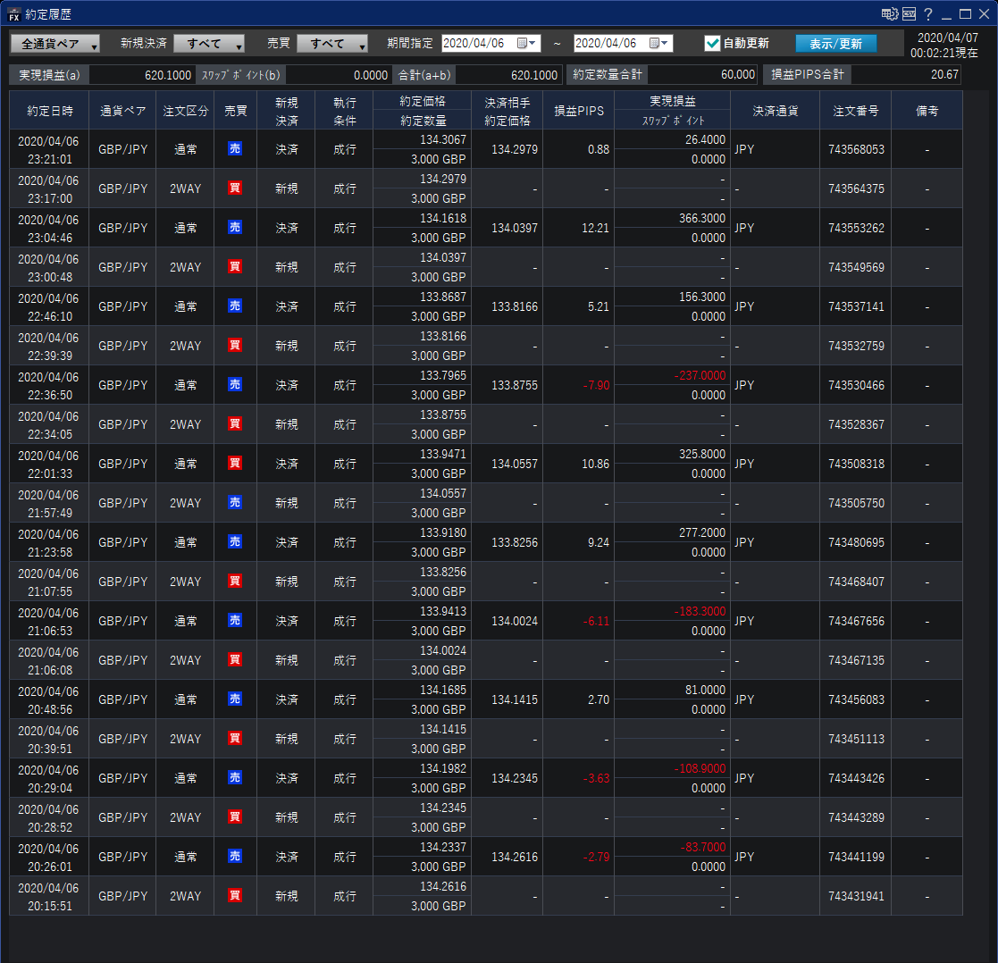The height and width of the screenshot is (963, 998).
Task: Open the 売買 すべて dropdown
Action: tap(332, 44)
